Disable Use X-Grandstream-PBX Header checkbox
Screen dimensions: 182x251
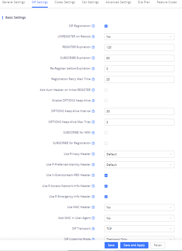tap(106, 175)
